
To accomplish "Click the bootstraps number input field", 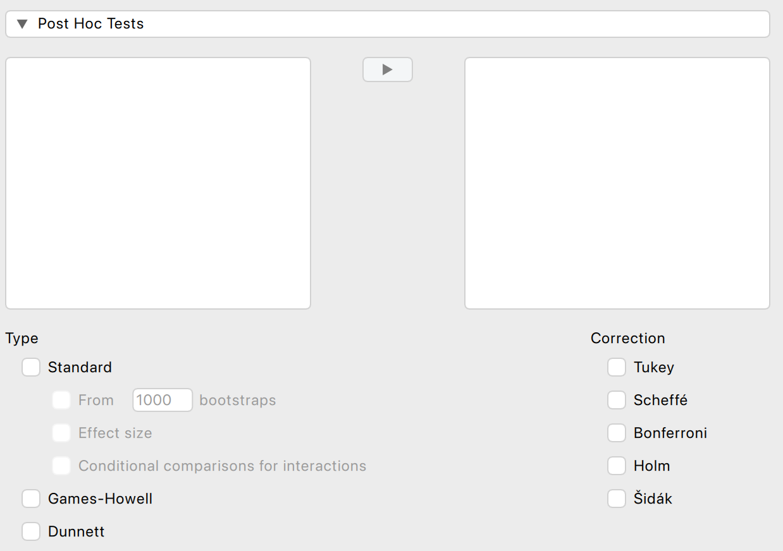I will pos(162,400).
